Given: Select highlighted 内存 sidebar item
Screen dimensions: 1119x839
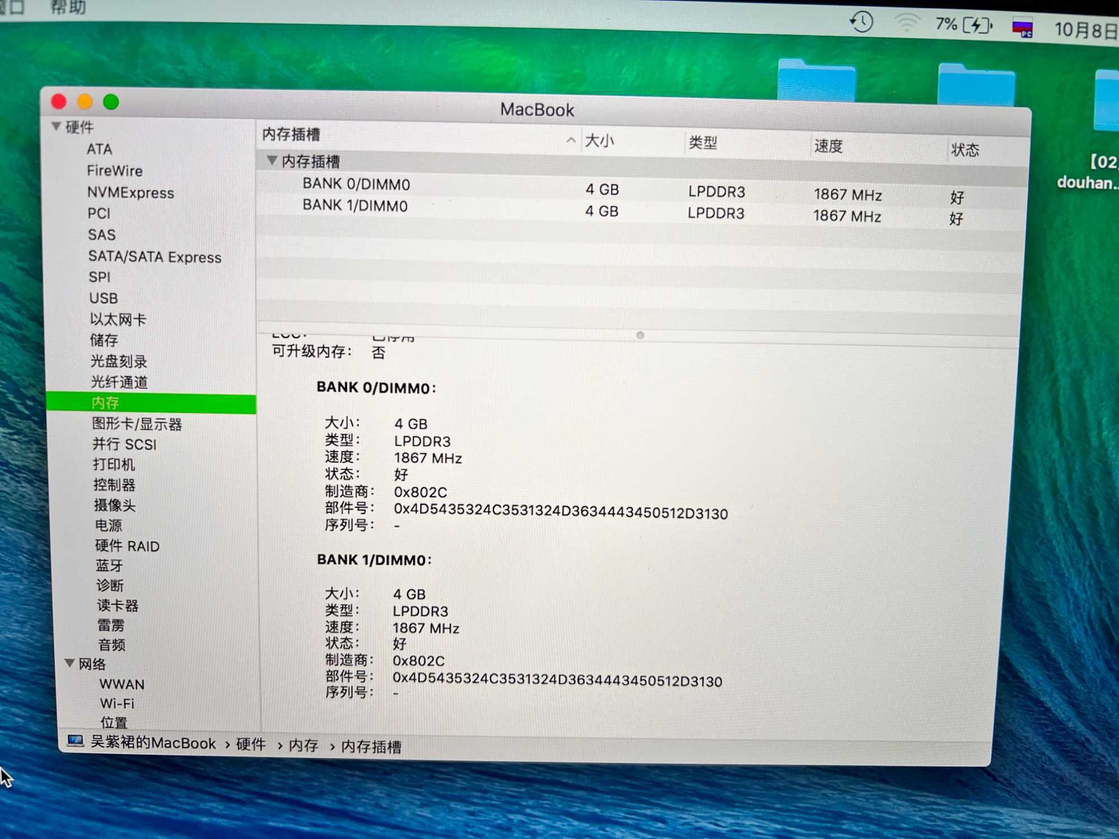Looking at the screenshot, I should 151,403.
